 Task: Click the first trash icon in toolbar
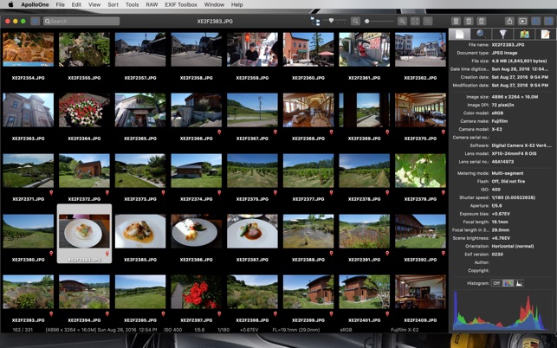[455, 21]
